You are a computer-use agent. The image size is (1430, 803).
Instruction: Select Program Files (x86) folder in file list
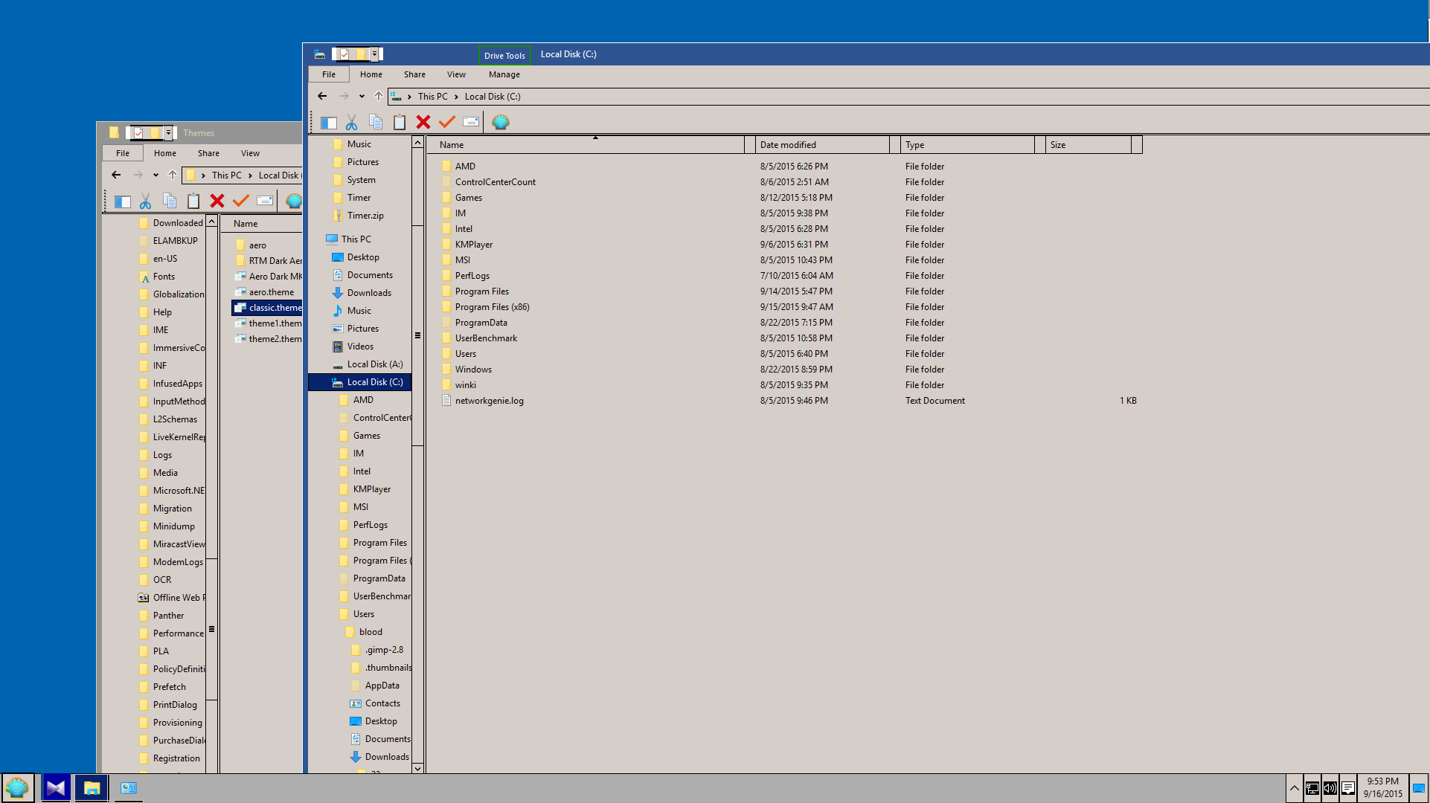coord(492,307)
